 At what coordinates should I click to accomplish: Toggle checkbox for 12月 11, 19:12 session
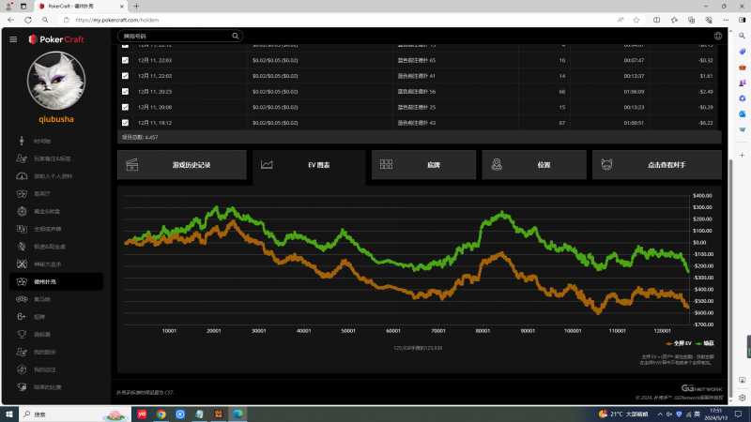[126, 123]
